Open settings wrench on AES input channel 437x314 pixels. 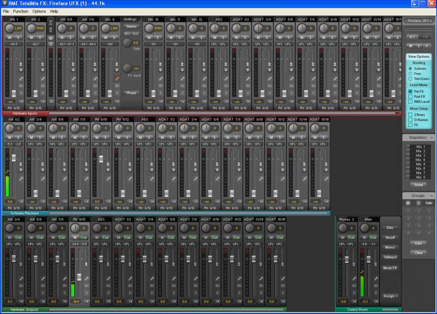click(x=226, y=79)
